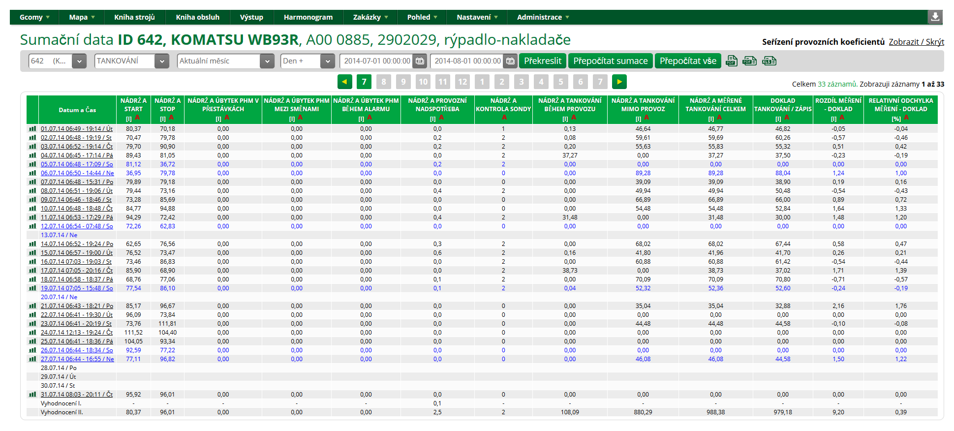The width and height of the screenshot is (954, 431).
Task: Expand the Pohled menu
Action: coord(422,17)
